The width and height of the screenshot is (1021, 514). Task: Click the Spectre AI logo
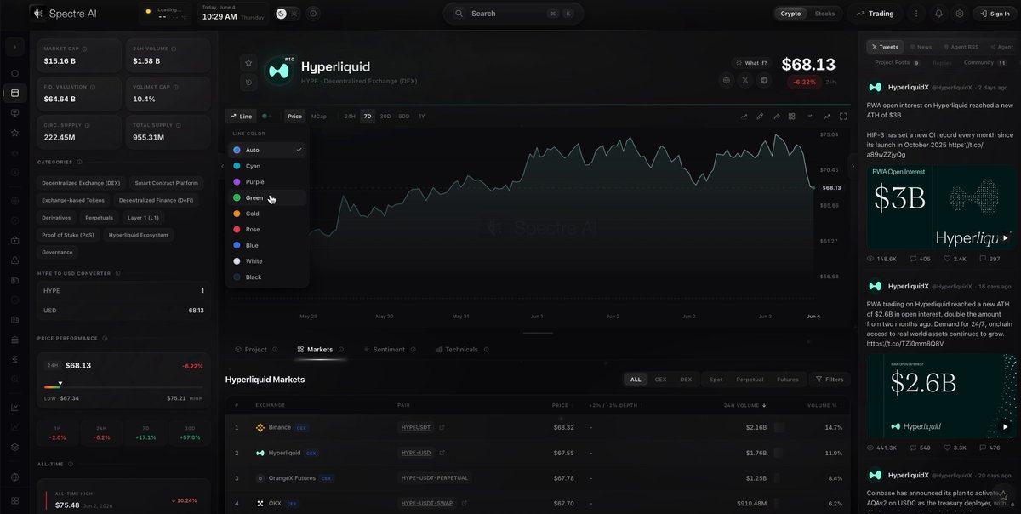tap(63, 14)
